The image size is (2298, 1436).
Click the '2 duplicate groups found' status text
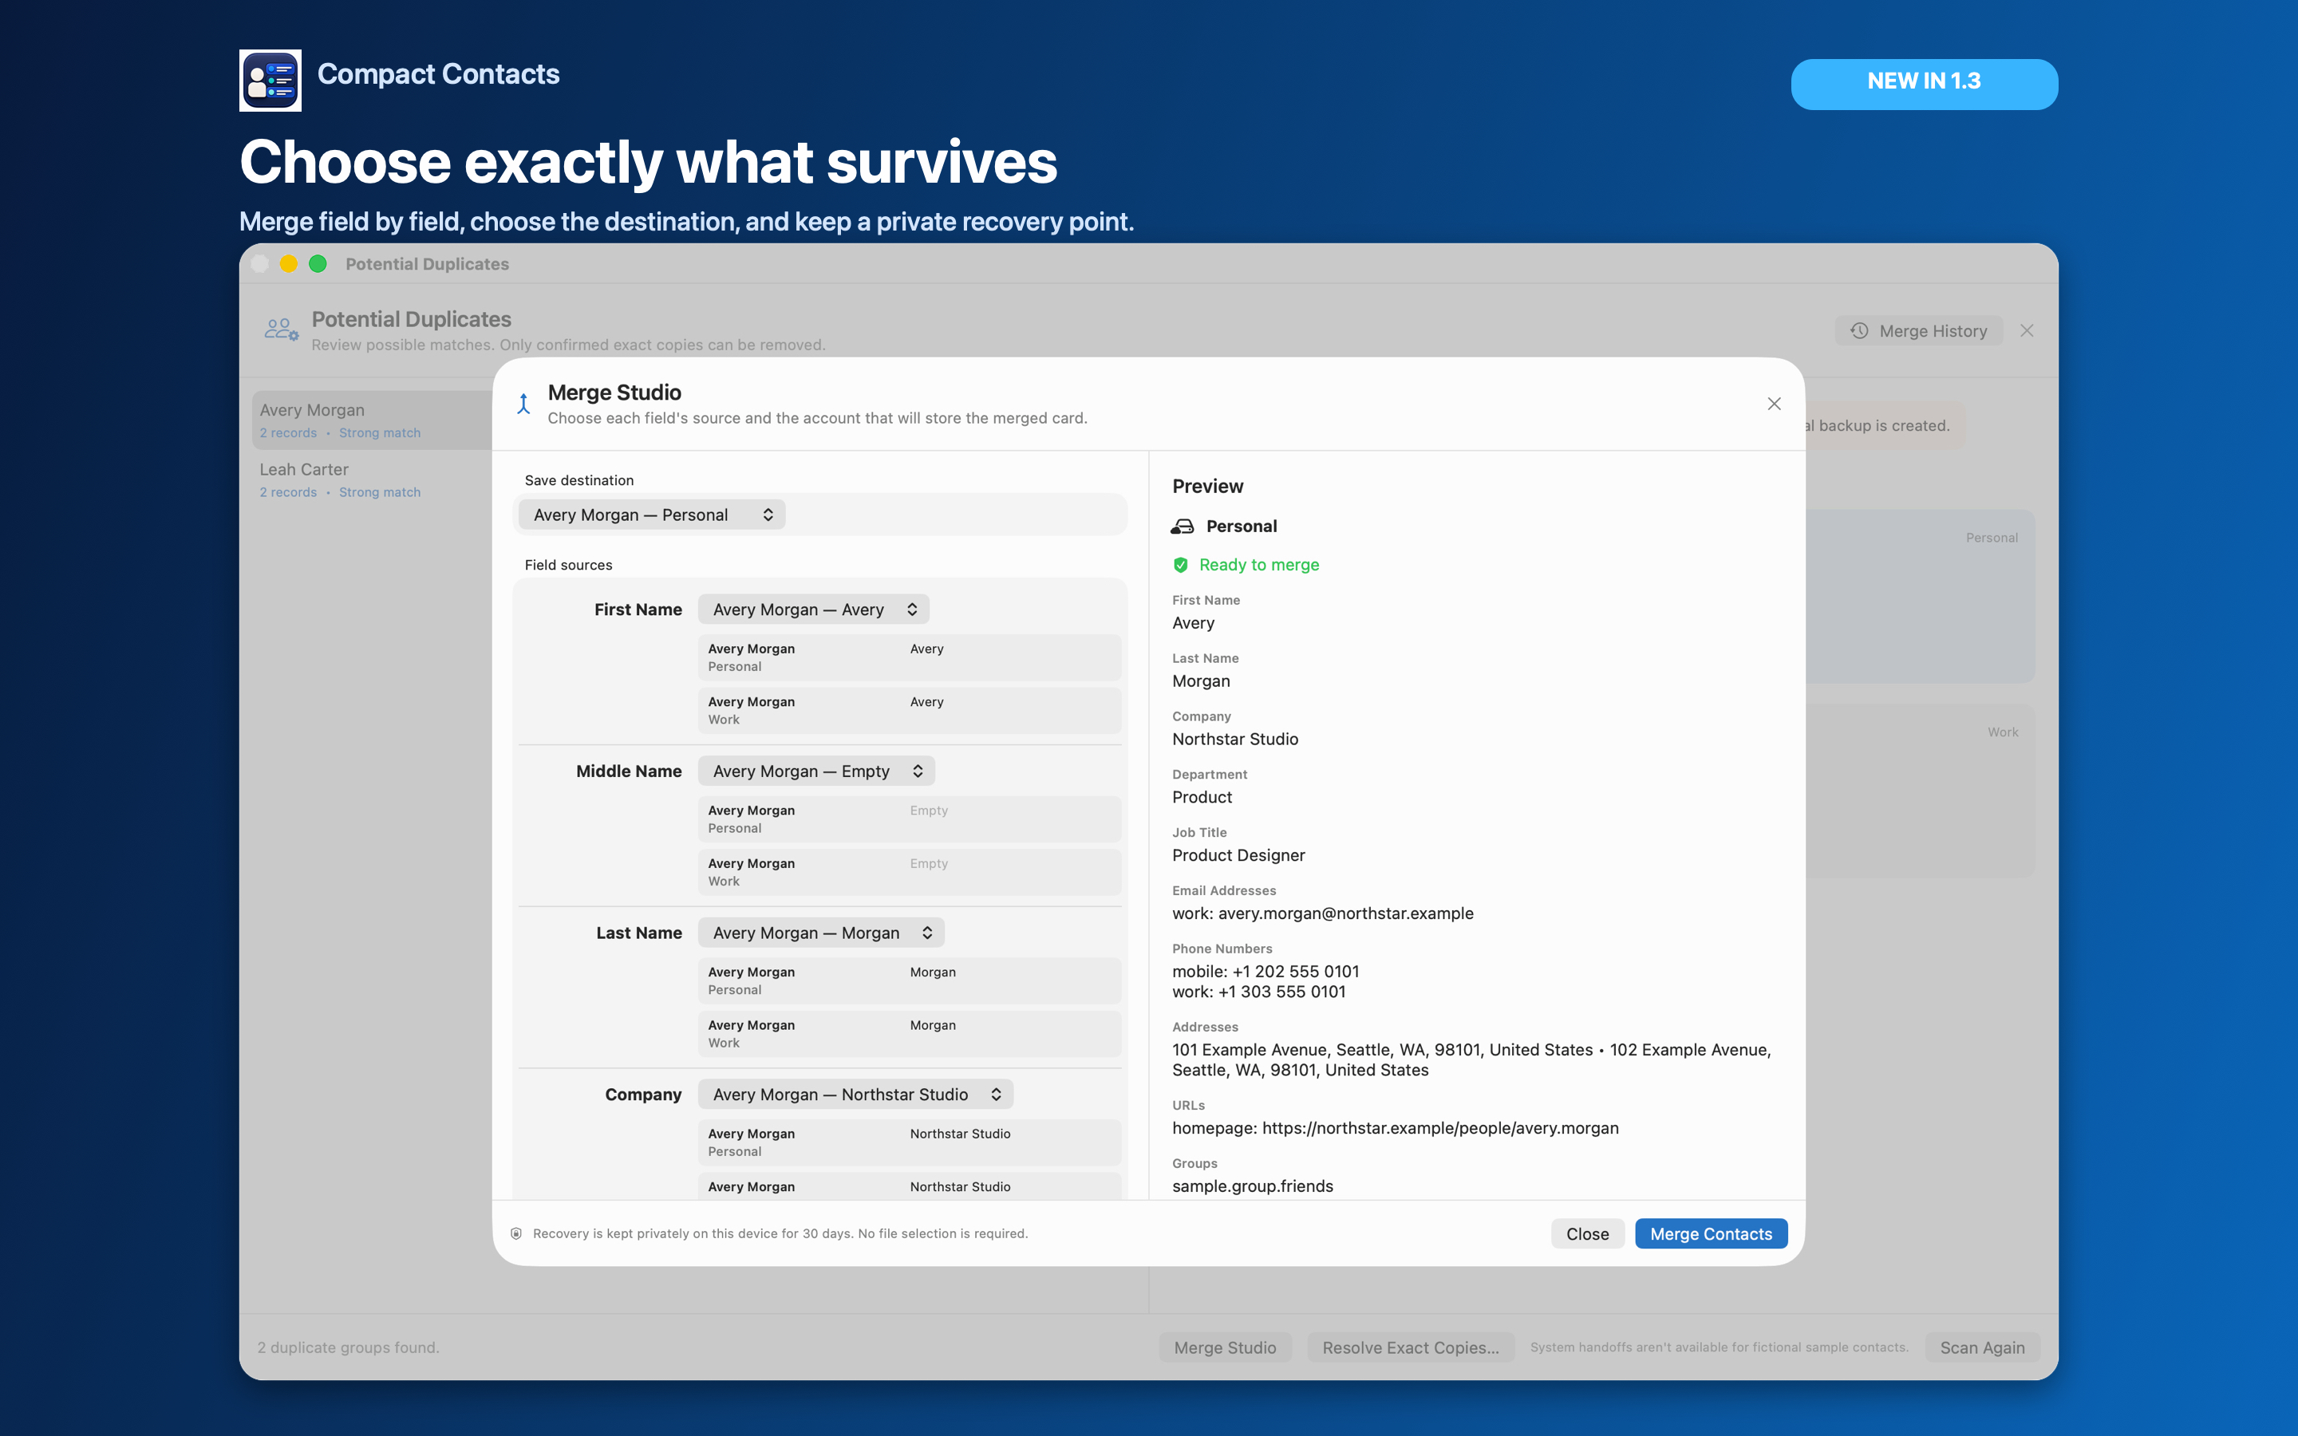tap(349, 1347)
